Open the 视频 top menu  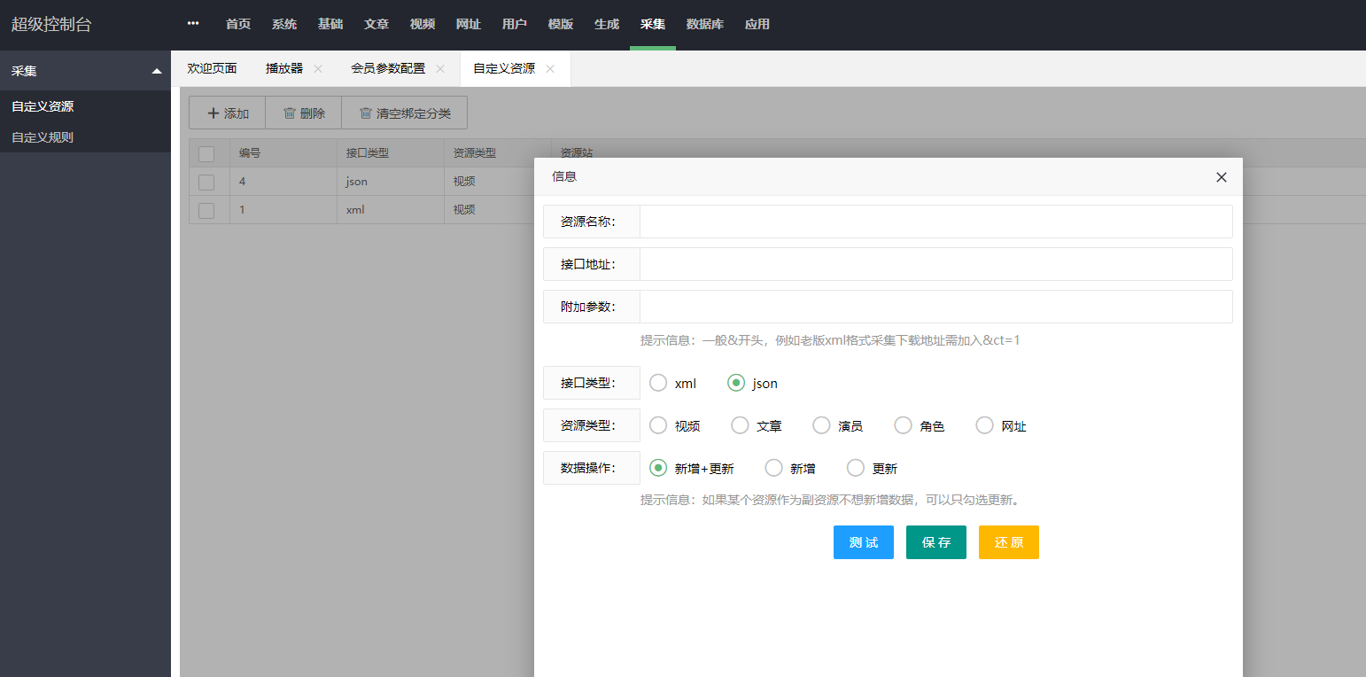tap(423, 24)
